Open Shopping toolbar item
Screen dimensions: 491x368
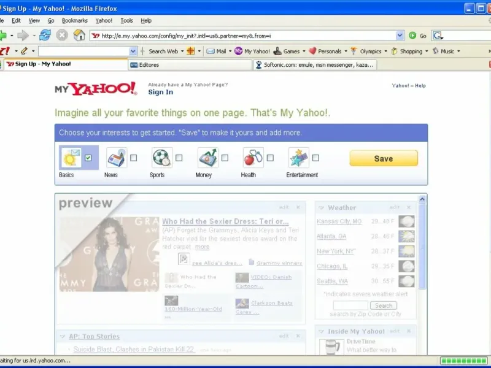406,51
